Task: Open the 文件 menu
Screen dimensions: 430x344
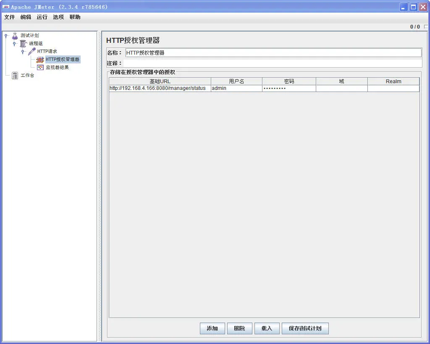Action: [9, 17]
